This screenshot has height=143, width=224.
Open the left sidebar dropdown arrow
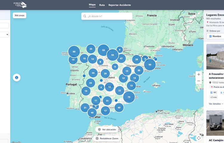[x=7, y=34]
